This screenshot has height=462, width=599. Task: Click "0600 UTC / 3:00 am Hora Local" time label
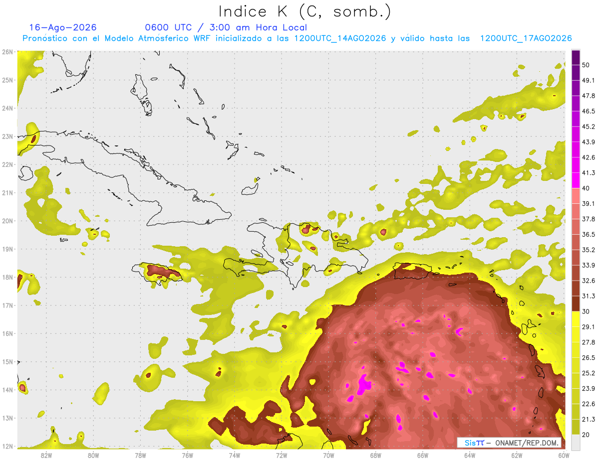click(226, 27)
